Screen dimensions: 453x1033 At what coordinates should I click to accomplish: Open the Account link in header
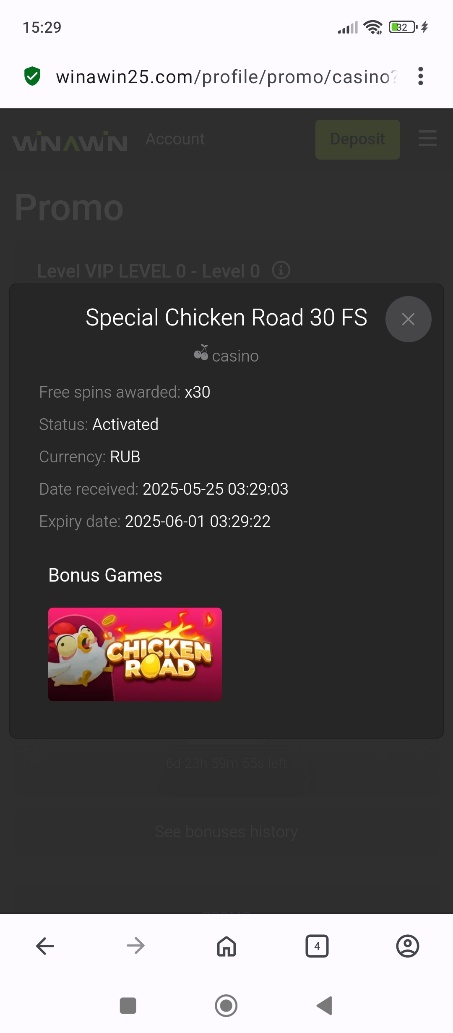(x=175, y=139)
